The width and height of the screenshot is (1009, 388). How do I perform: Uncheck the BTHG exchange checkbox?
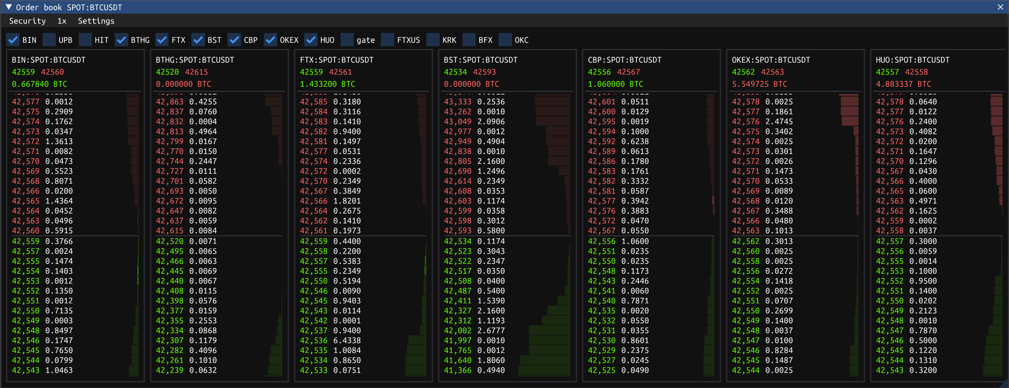tap(122, 40)
